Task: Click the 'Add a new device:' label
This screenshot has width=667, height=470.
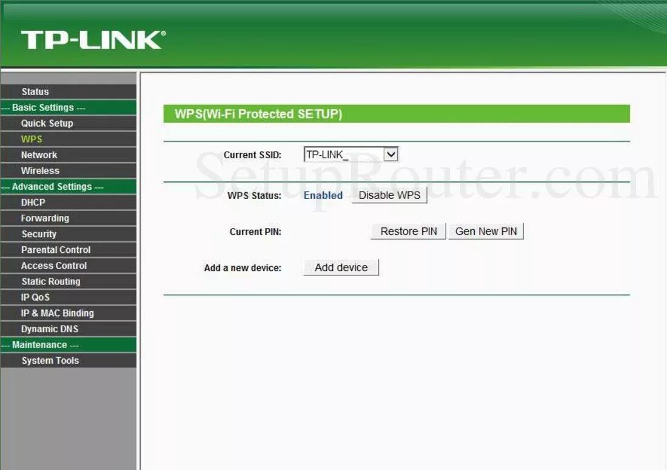Action: (x=243, y=268)
